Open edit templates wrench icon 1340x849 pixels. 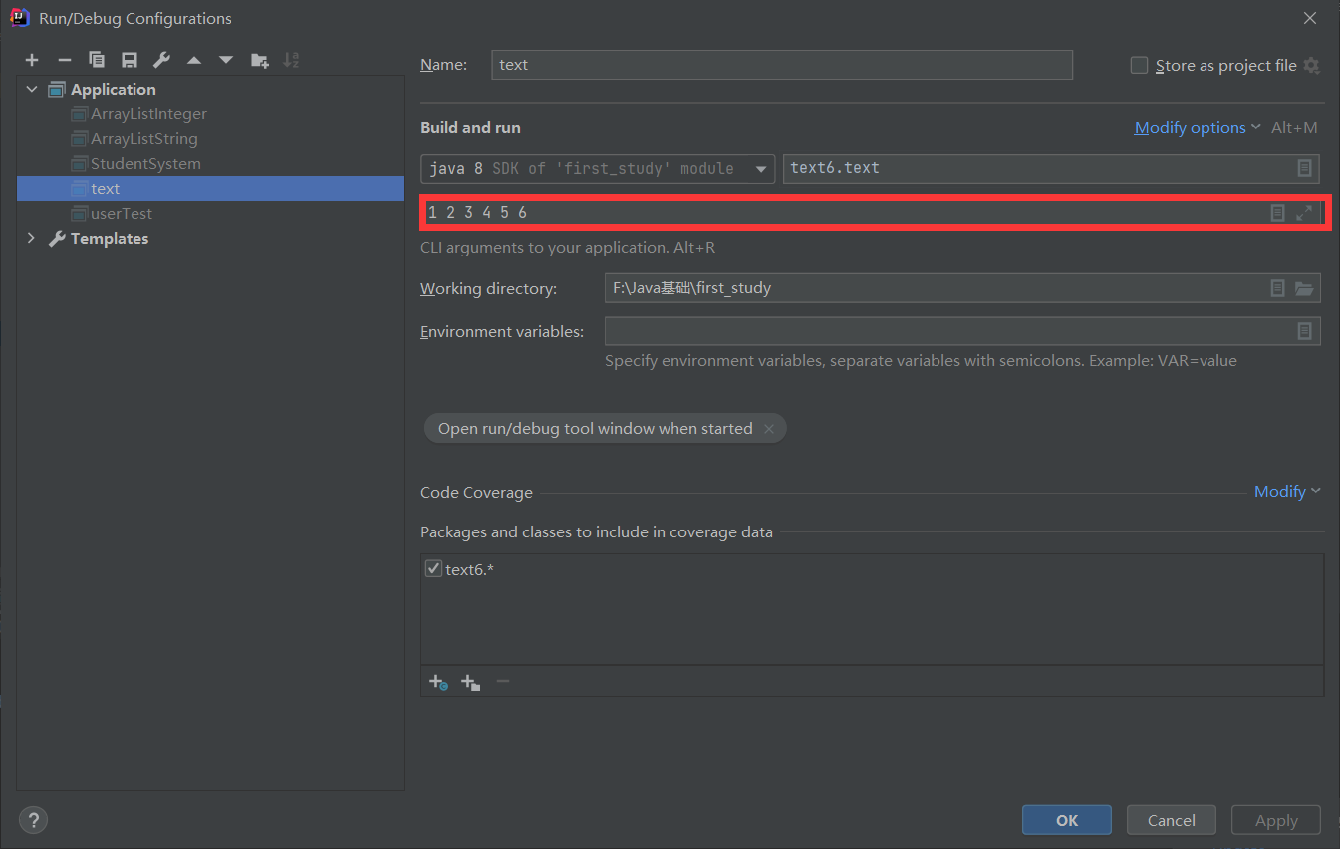click(161, 60)
